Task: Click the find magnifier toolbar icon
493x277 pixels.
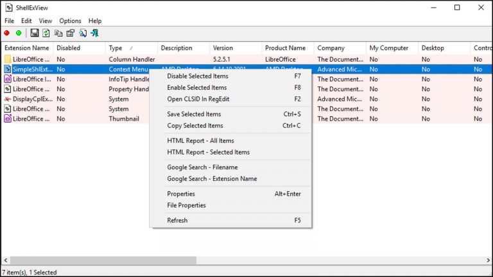Action: (x=83, y=33)
